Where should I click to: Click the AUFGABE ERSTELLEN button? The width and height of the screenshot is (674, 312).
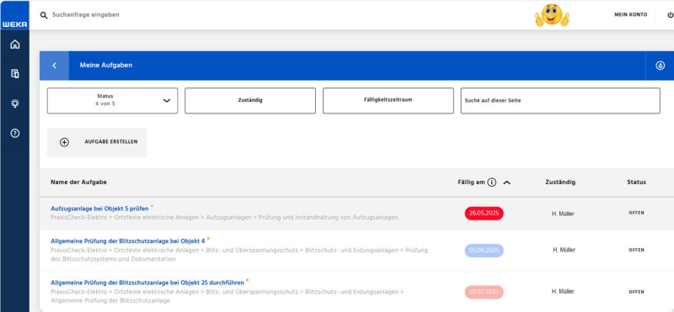(97, 142)
